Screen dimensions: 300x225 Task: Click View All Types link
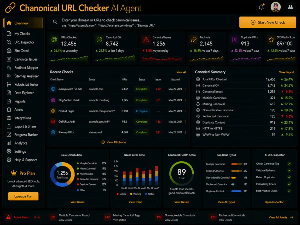click(226, 202)
